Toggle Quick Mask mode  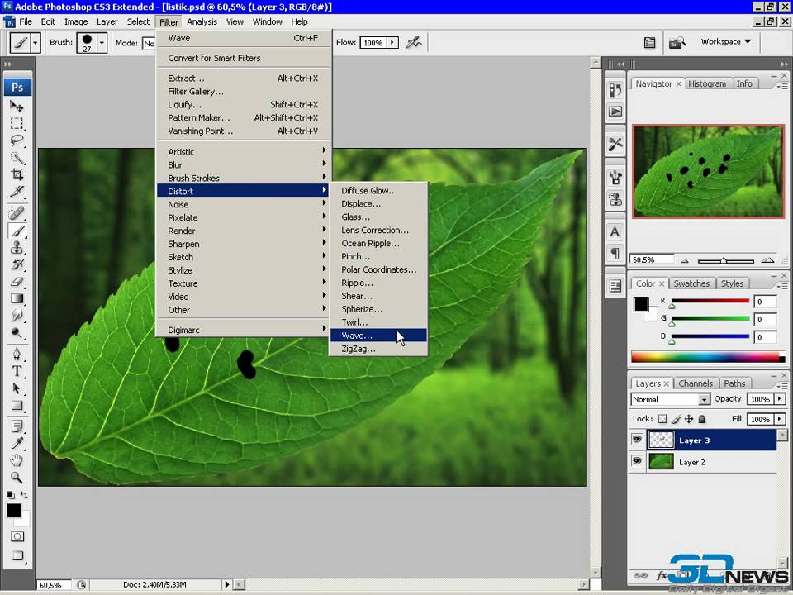tap(17, 536)
